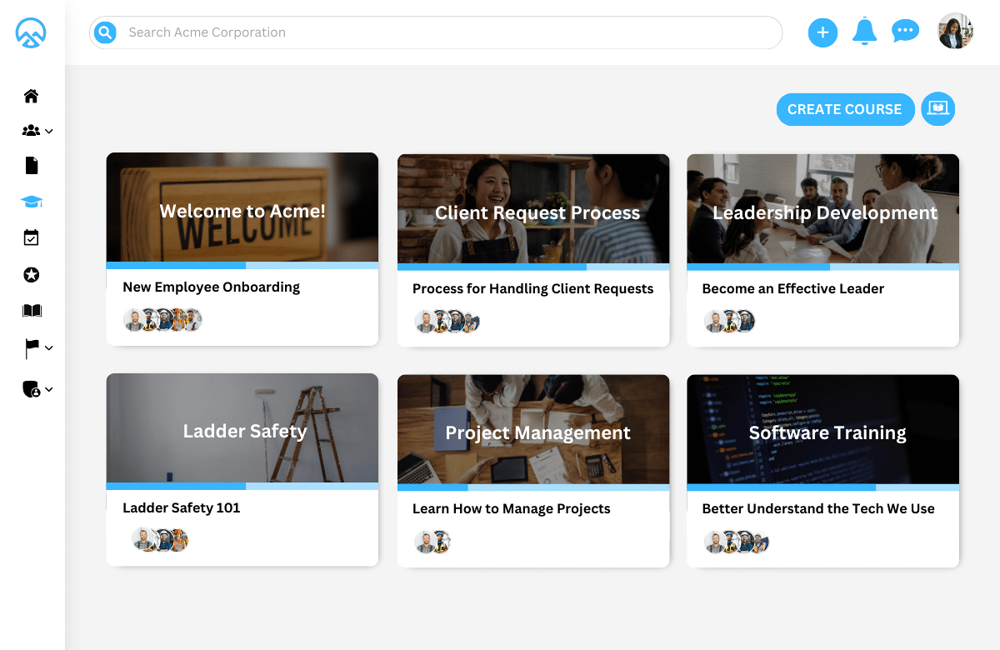Open the Software Training course thumbnail

click(822, 428)
